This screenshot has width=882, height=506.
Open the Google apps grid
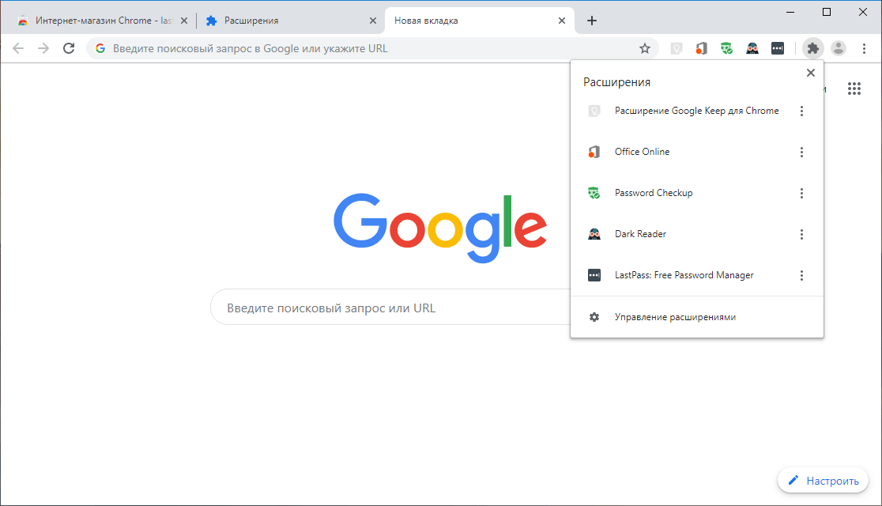click(x=854, y=89)
